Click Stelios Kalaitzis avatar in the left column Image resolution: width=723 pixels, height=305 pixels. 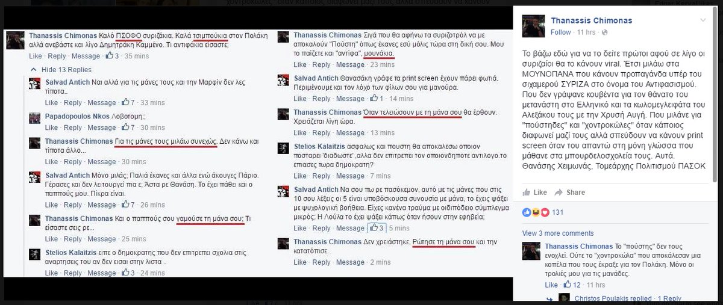pyautogui.click(x=36, y=253)
